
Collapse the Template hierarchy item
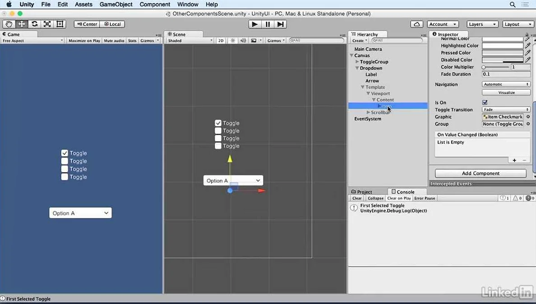pyautogui.click(x=364, y=87)
